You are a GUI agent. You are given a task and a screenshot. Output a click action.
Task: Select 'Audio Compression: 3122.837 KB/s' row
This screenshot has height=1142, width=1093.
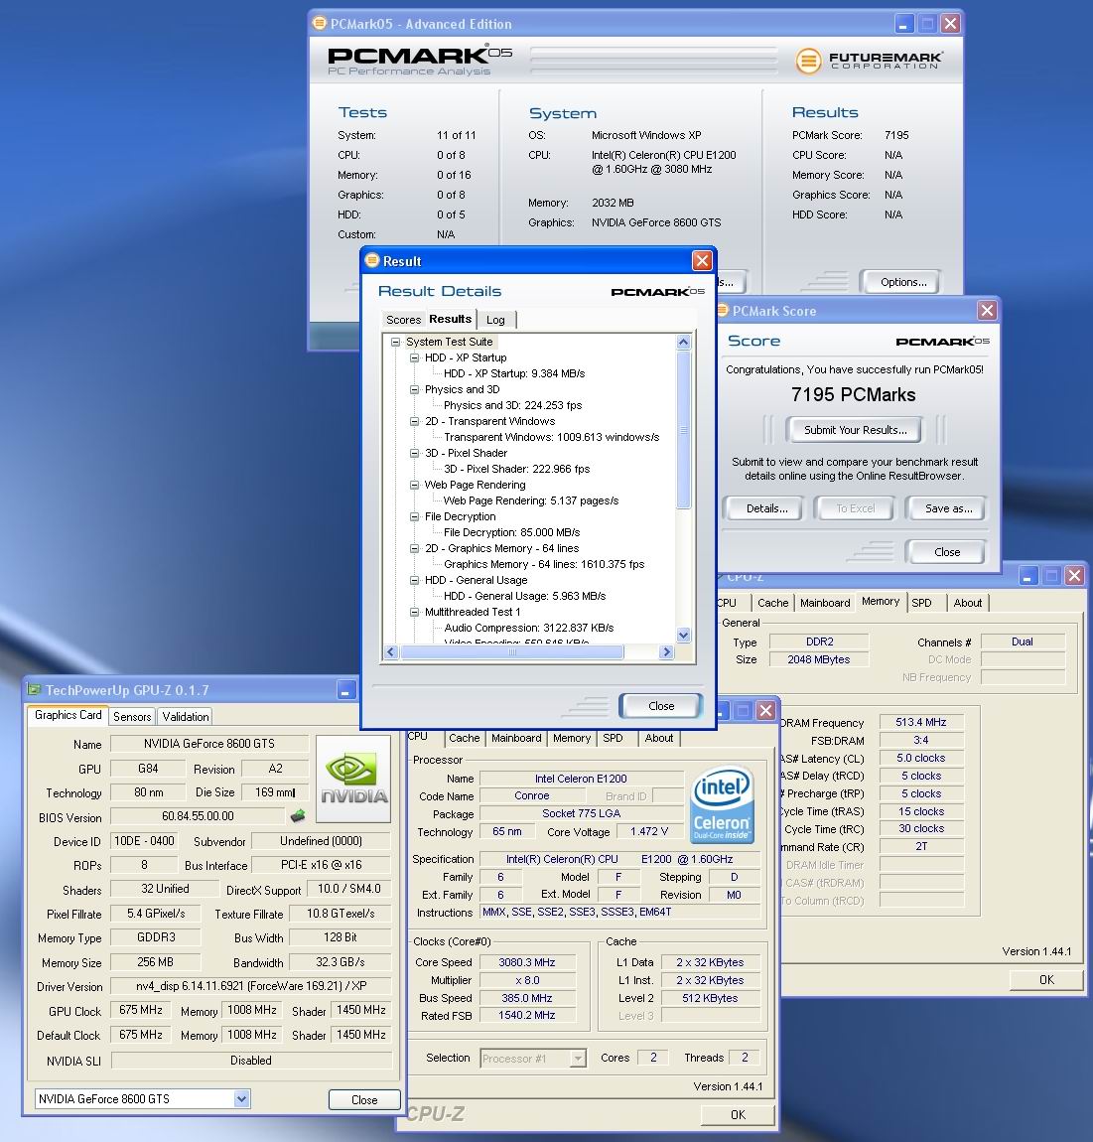pyautogui.click(x=529, y=628)
